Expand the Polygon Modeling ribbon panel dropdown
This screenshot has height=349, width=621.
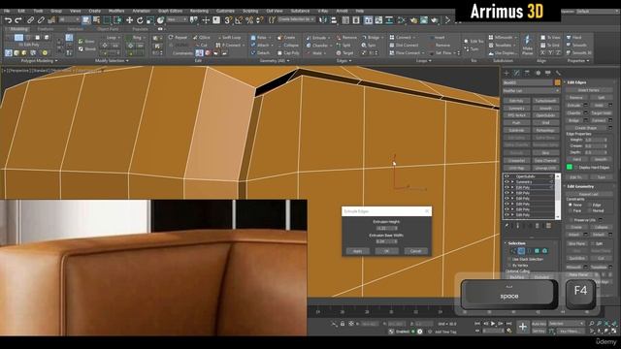39,60
